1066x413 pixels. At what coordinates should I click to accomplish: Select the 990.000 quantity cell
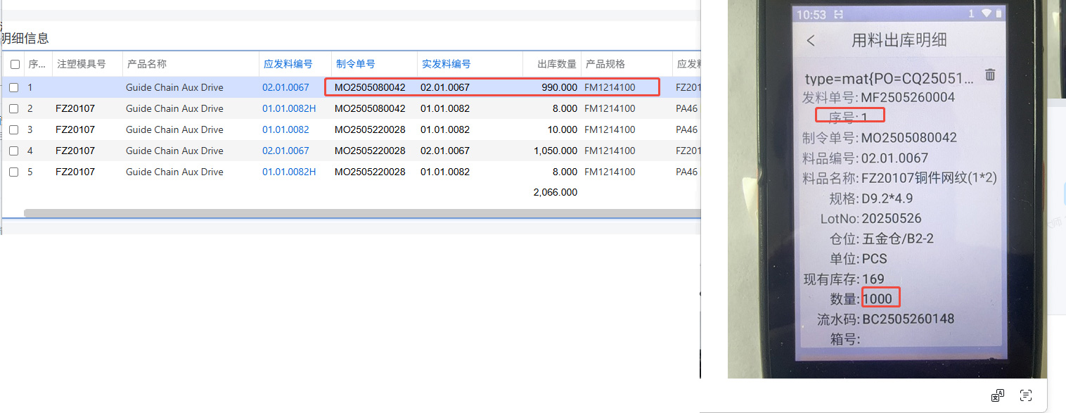tap(560, 88)
